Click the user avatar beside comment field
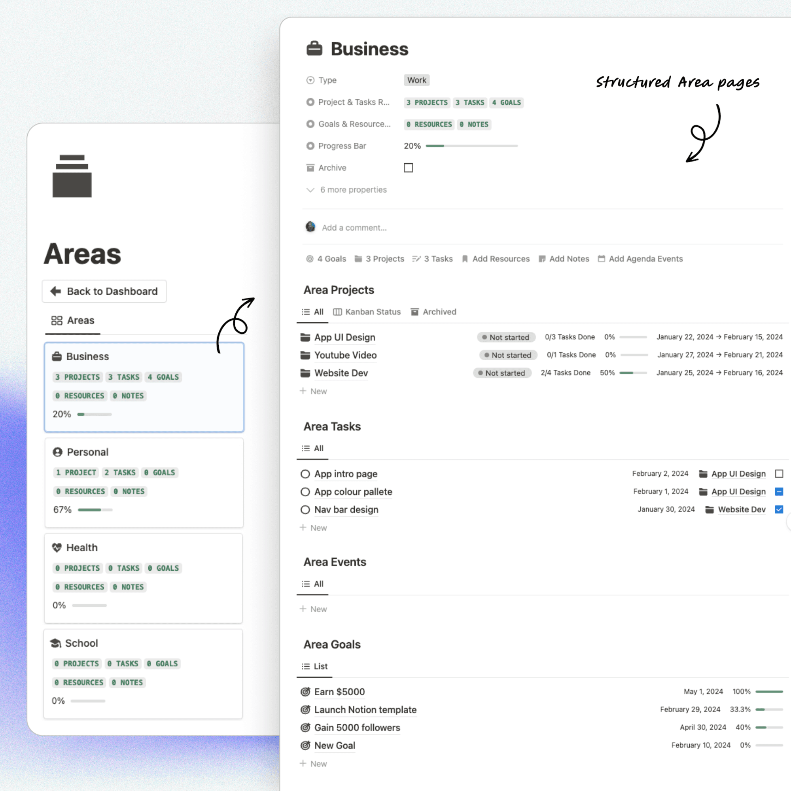Image resolution: width=791 pixels, height=791 pixels. pos(310,227)
